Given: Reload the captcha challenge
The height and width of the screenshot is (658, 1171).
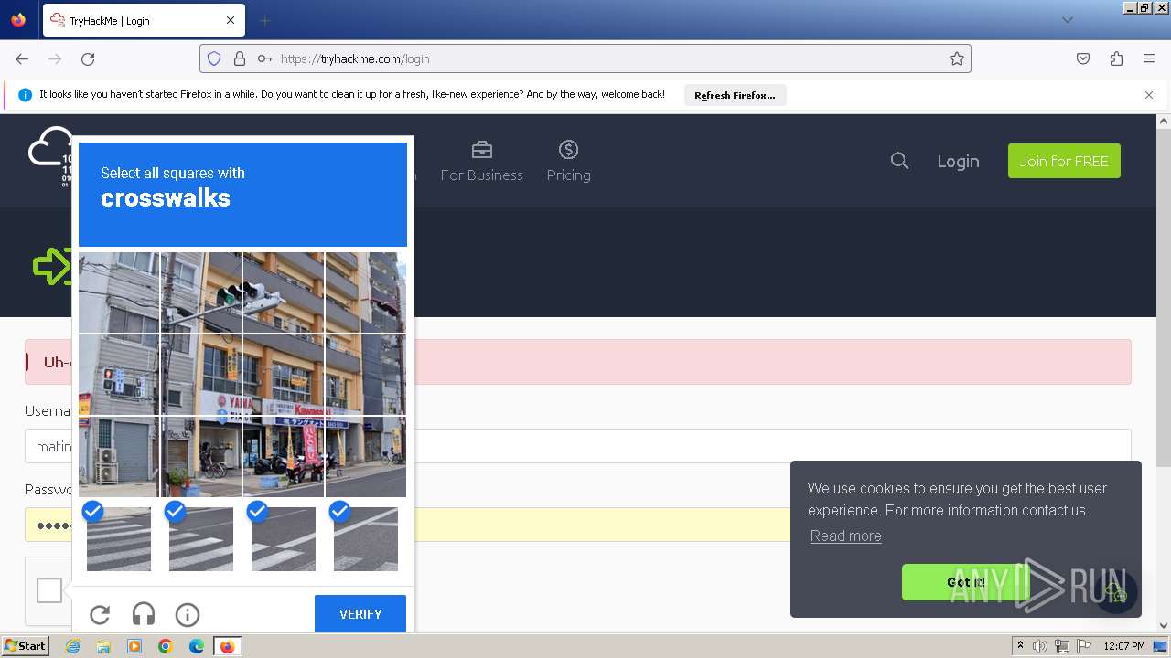Looking at the screenshot, I should click(100, 615).
